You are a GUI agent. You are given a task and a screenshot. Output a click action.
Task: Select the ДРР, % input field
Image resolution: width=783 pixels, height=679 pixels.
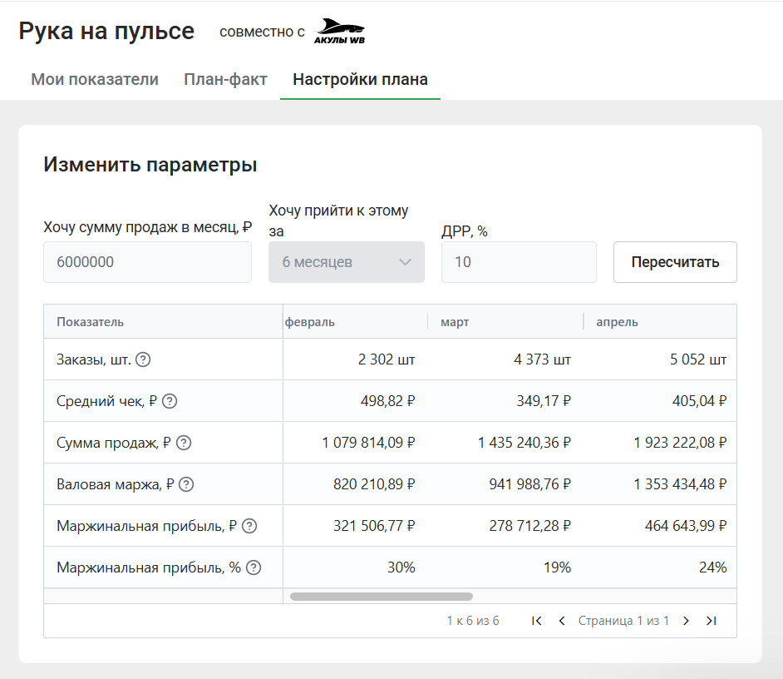click(x=519, y=261)
